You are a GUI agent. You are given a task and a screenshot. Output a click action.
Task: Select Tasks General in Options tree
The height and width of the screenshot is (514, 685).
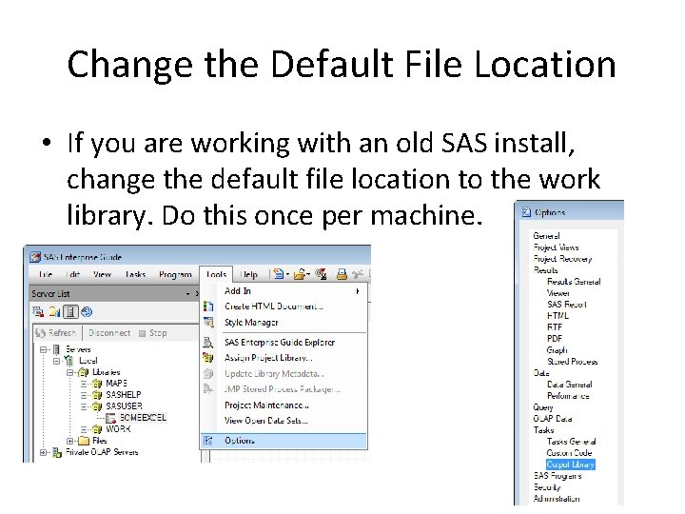(572, 442)
